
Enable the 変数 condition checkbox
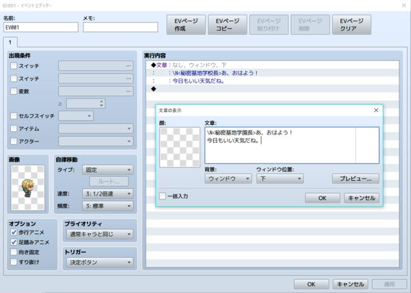point(13,91)
